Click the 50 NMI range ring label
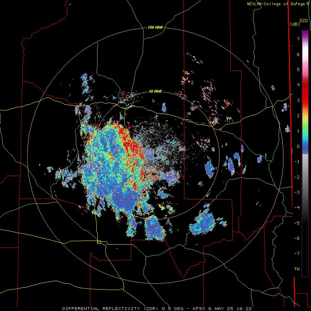 click(x=155, y=91)
